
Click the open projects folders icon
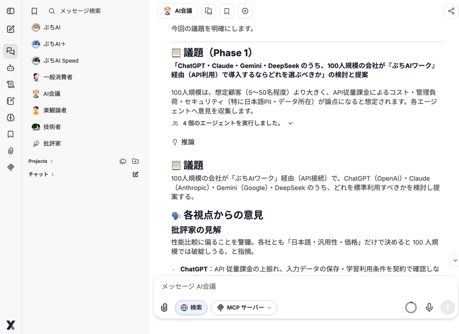tap(123, 161)
